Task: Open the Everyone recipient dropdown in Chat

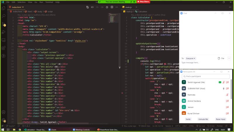Action: tap(191, 58)
